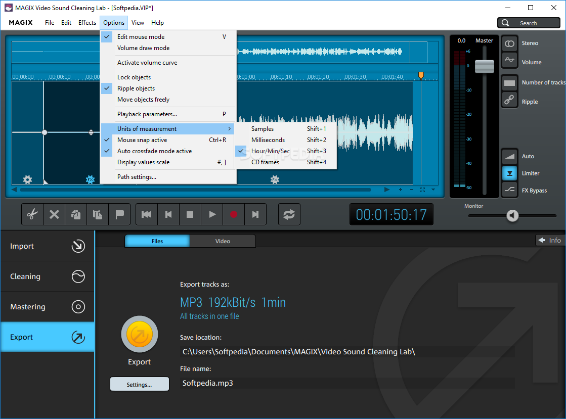Choose Display values scale
This screenshot has height=419, width=566.
tap(167, 162)
